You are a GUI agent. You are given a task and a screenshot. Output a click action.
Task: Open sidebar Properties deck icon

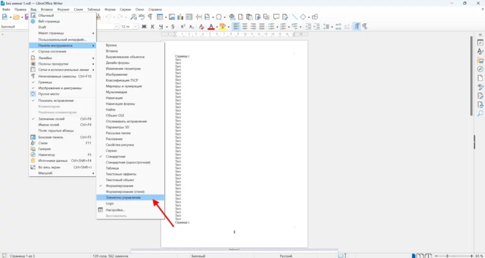click(x=480, y=43)
